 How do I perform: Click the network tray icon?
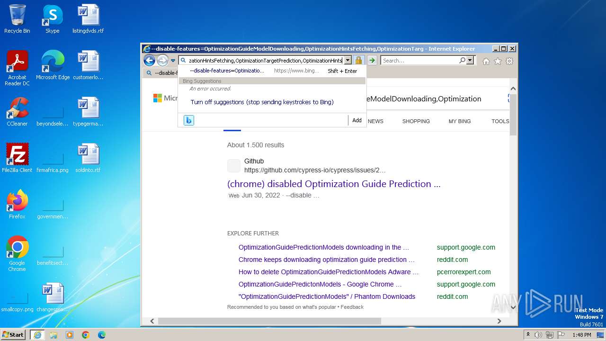tap(550, 335)
